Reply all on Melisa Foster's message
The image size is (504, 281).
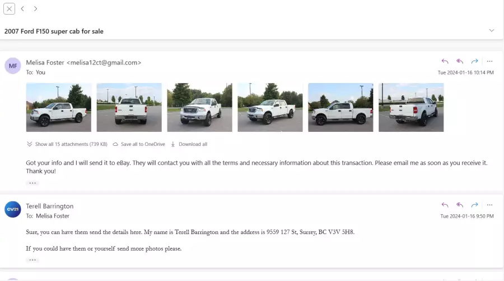(460, 61)
